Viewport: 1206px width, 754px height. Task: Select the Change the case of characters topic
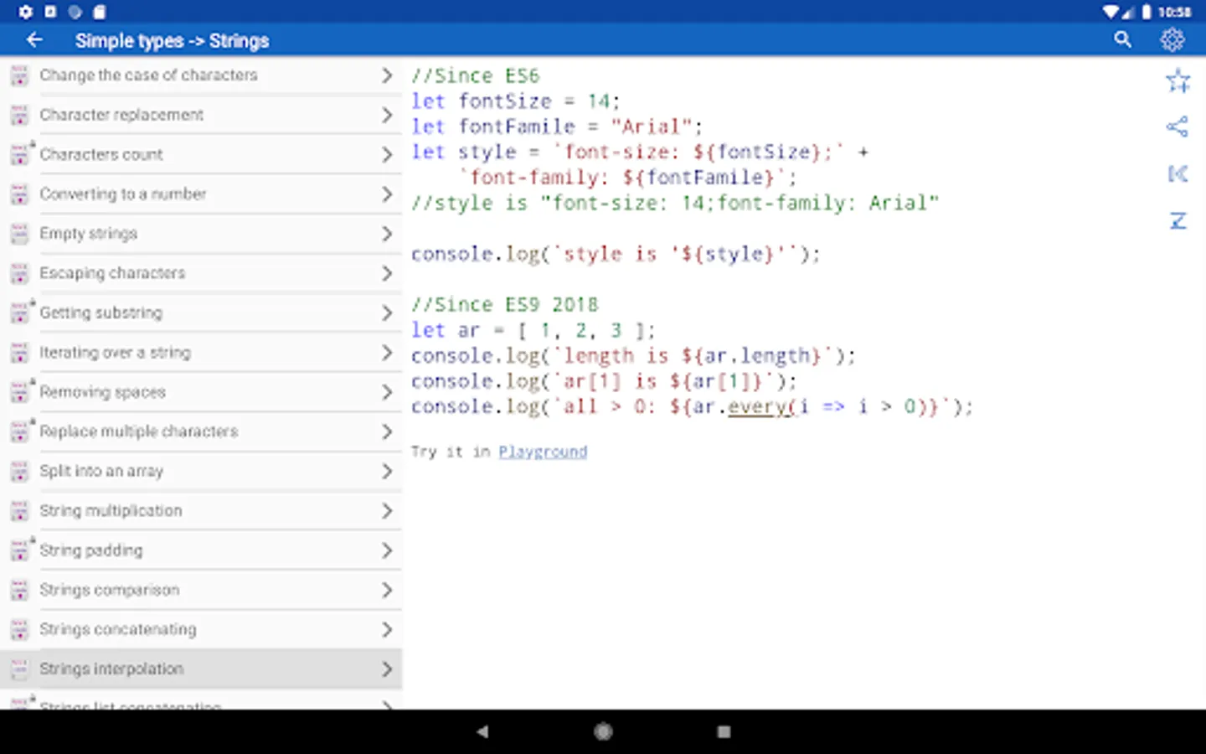pyautogui.click(x=201, y=75)
